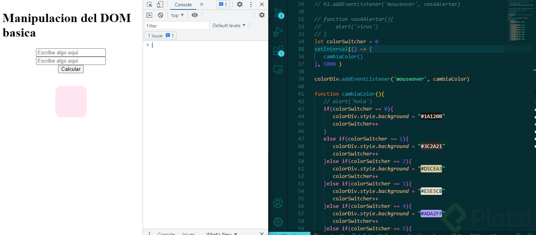This screenshot has height=235, width=536.
Task: Click 'let colorSwitcher = 0' code line
Action: (x=346, y=42)
